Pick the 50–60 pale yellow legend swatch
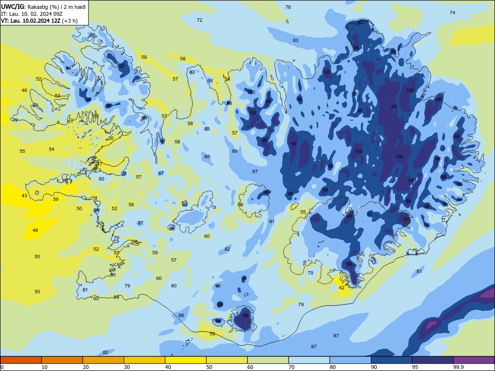 tap(227, 360)
